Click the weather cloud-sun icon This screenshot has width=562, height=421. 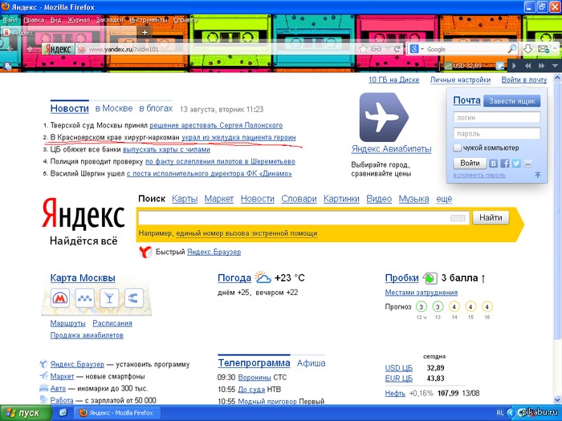[263, 277]
